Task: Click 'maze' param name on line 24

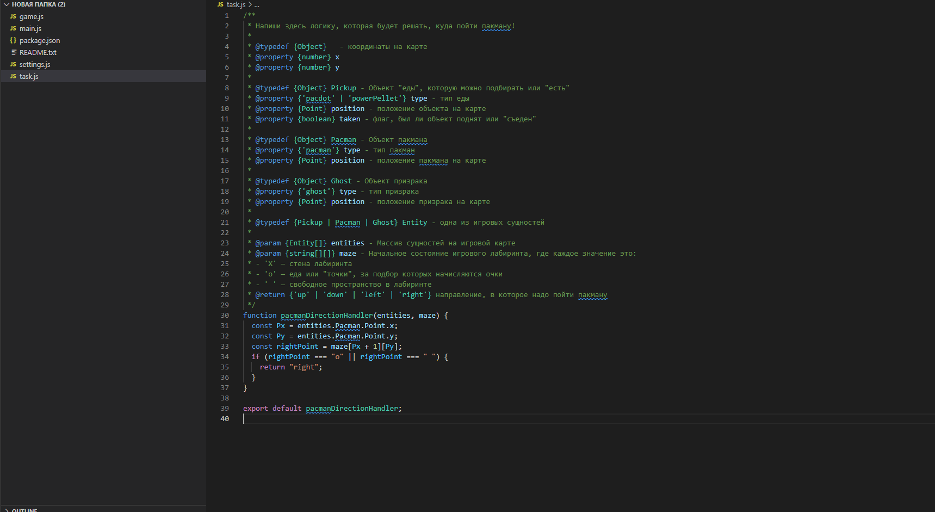Action: 348,254
